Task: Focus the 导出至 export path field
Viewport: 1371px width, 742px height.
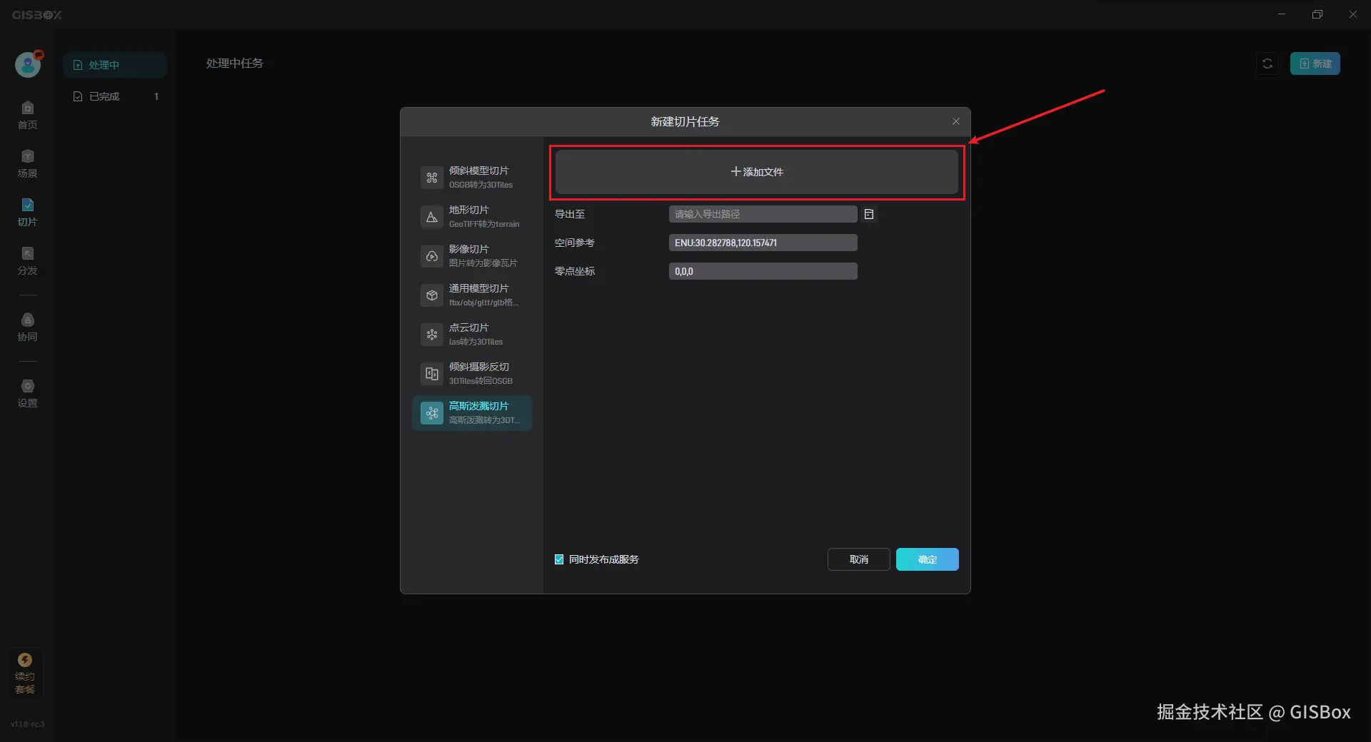Action: [x=763, y=214]
